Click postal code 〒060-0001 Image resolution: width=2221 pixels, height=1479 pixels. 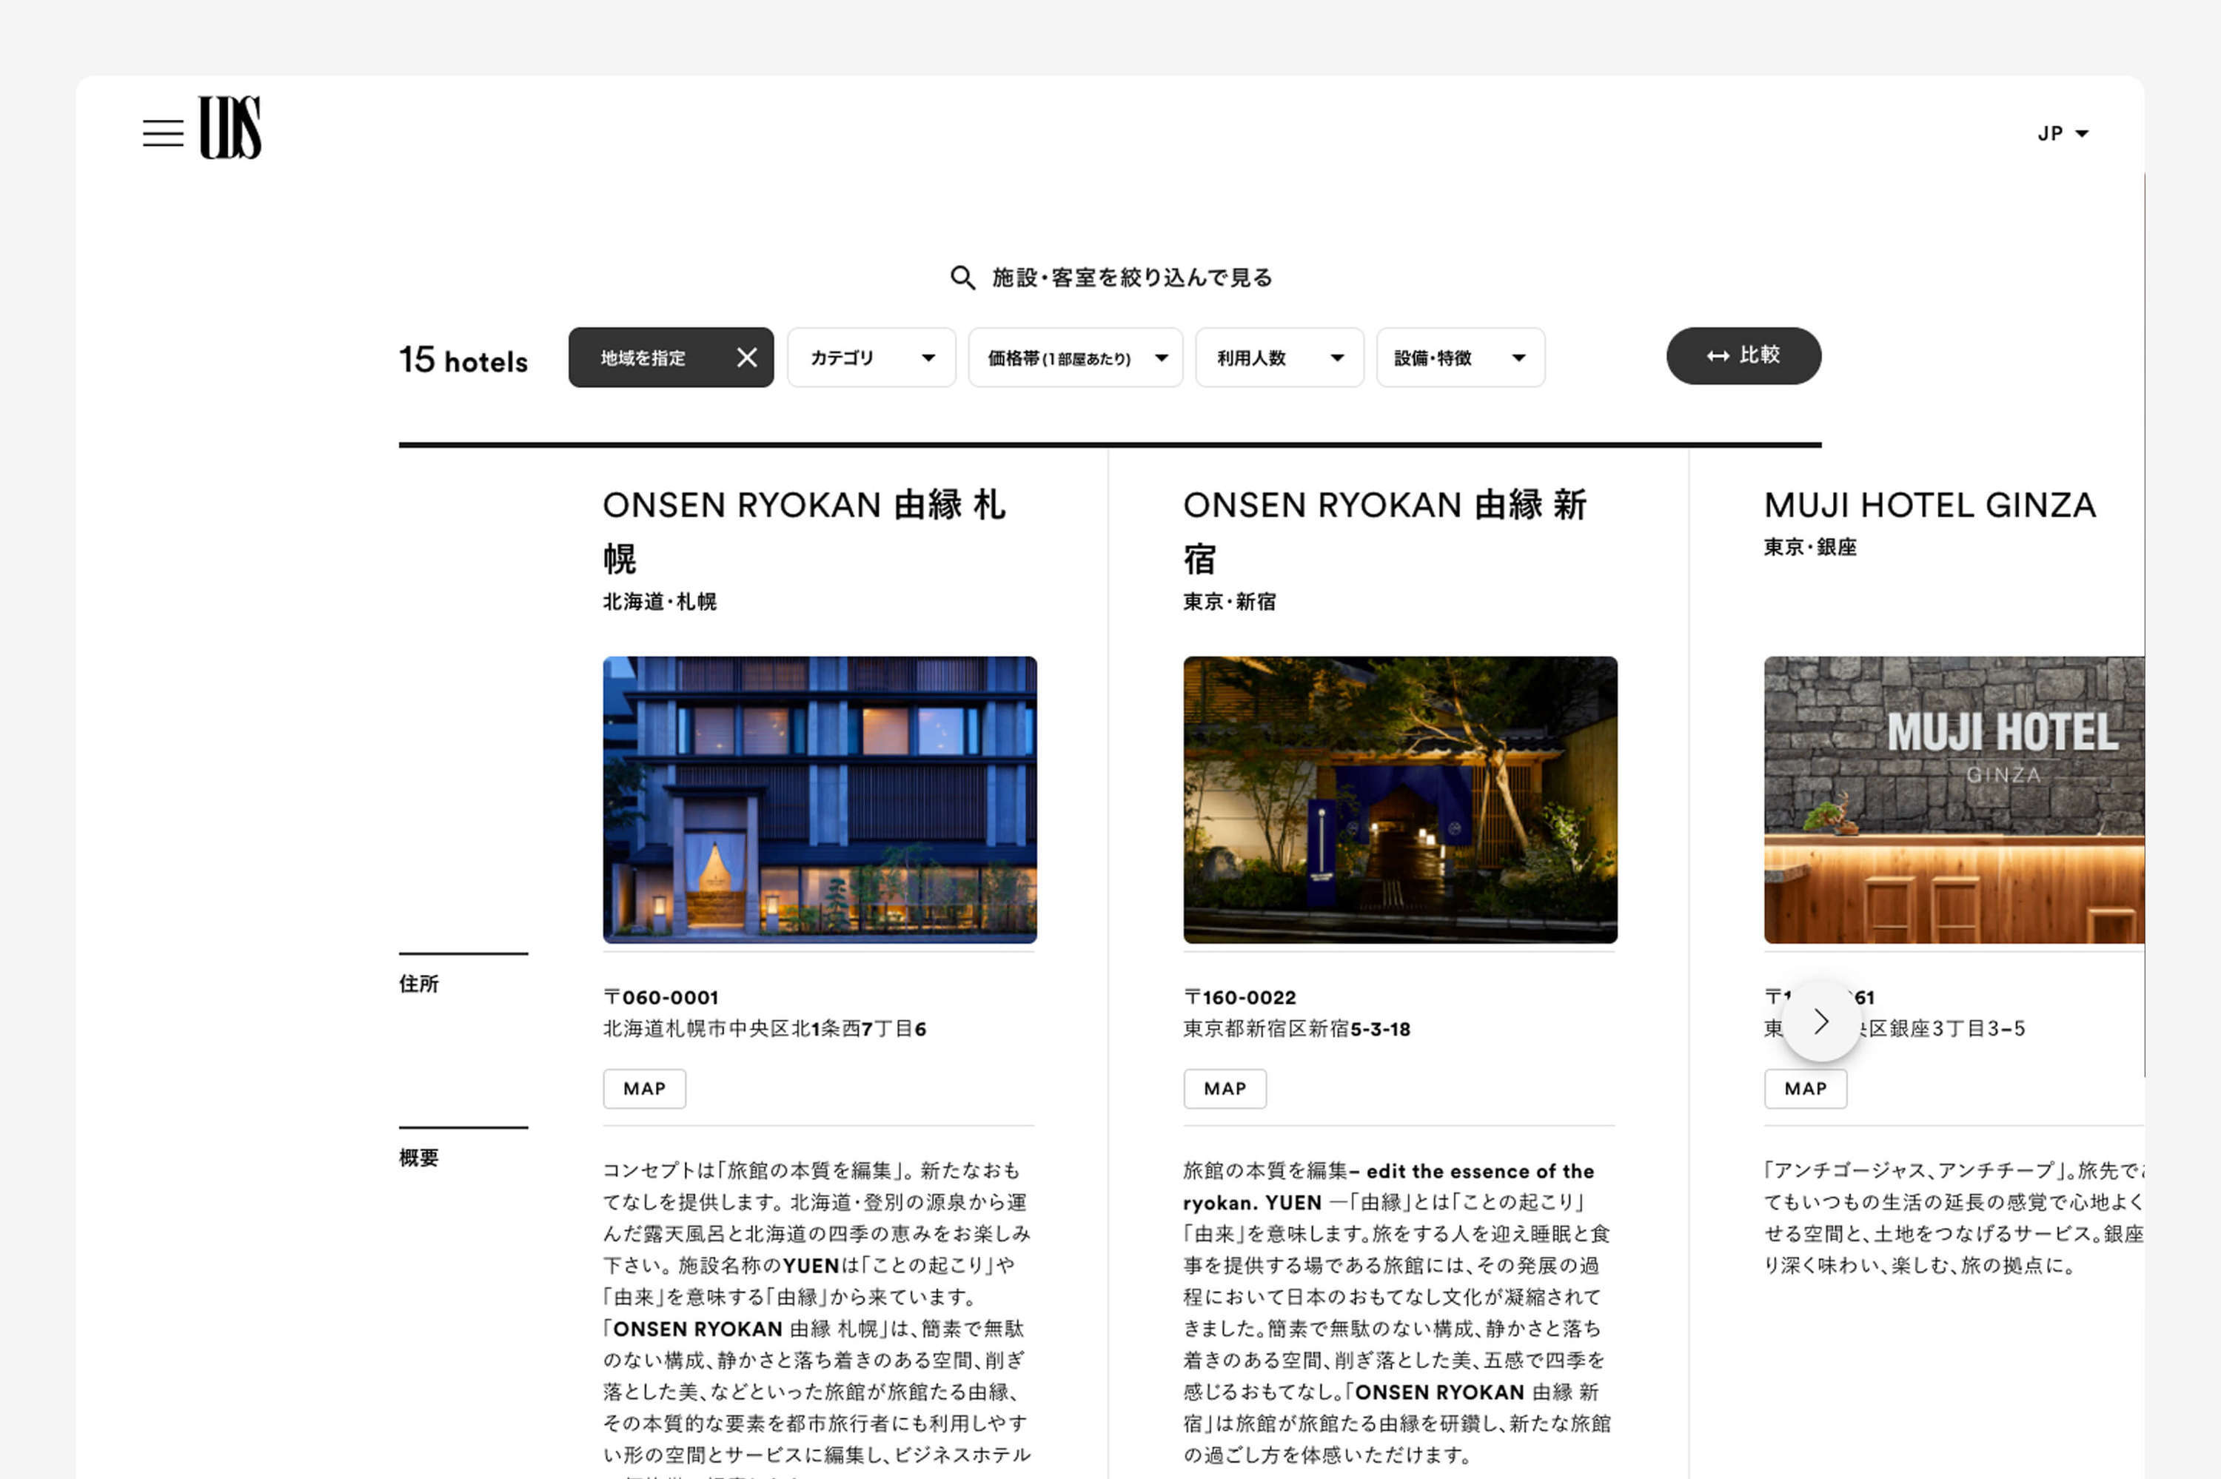[661, 997]
